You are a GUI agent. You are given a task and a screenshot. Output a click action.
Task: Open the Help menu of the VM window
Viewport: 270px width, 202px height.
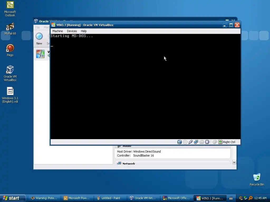(x=84, y=31)
